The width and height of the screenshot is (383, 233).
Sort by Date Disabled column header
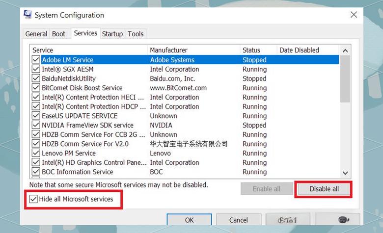(308, 50)
